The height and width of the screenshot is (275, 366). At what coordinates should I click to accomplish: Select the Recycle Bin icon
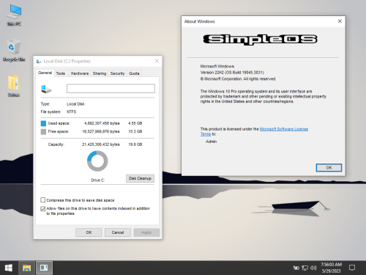[x=14, y=50]
